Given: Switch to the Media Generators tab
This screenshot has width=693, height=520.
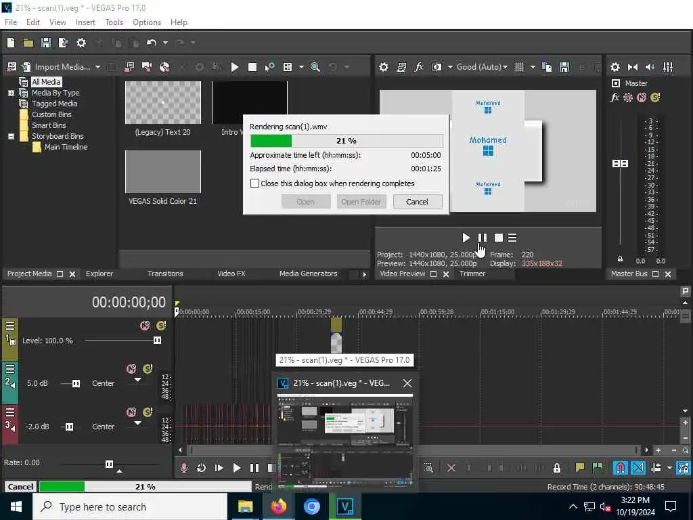Looking at the screenshot, I should click(308, 274).
